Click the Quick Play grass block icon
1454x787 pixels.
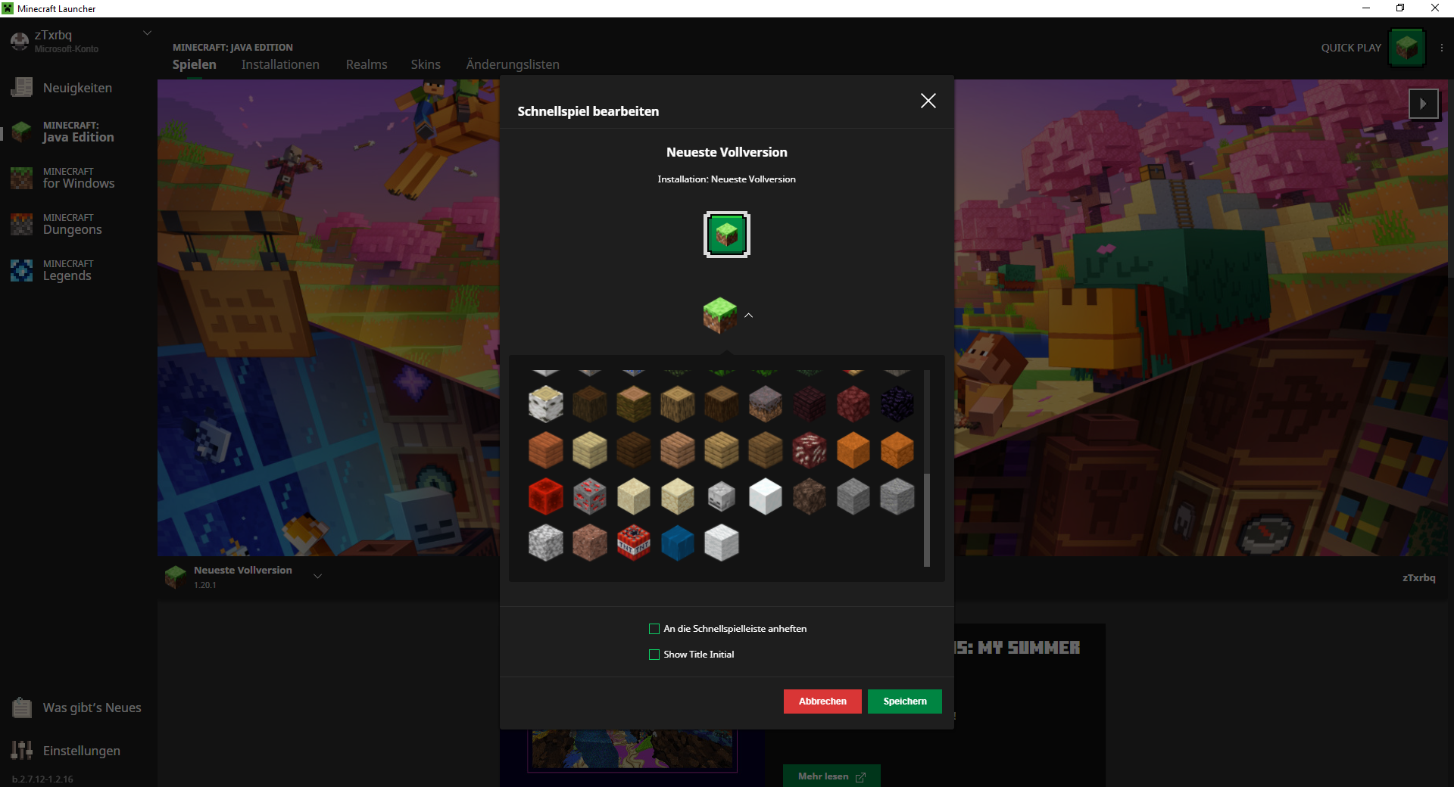coord(1407,48)
